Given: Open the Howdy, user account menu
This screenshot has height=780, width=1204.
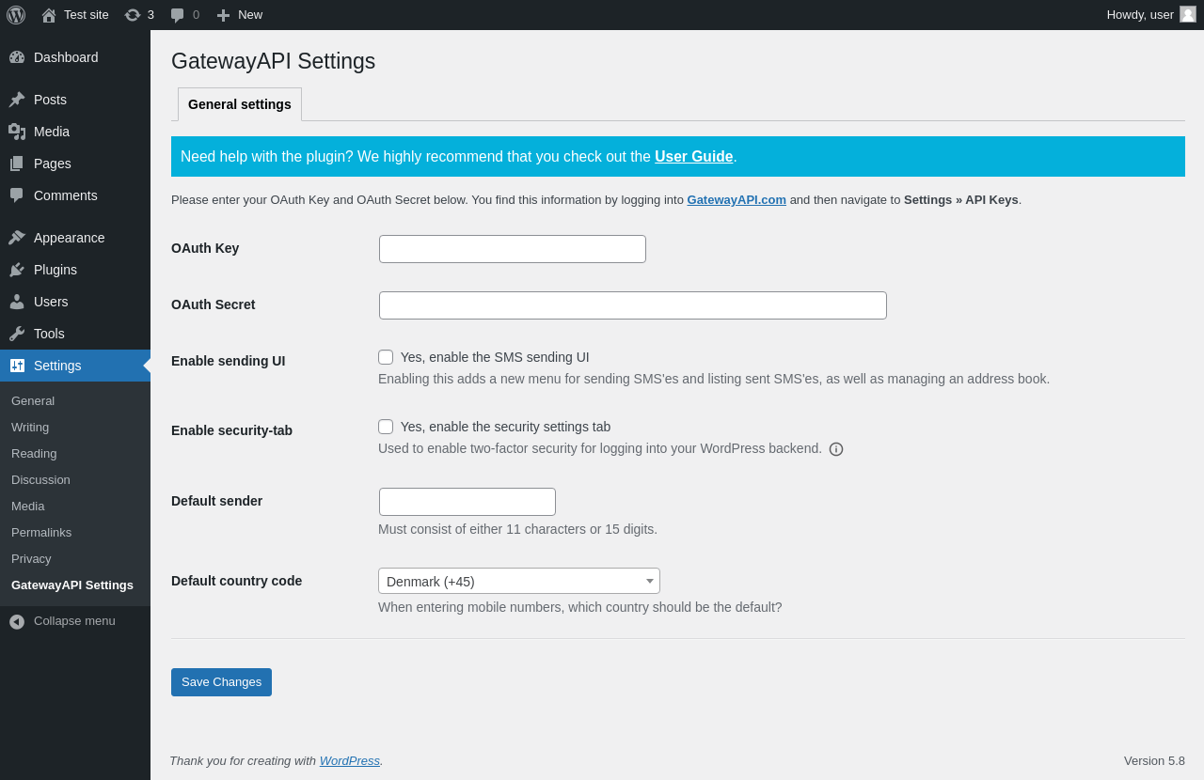Looking at the screenshot, I should point(1140,15).
